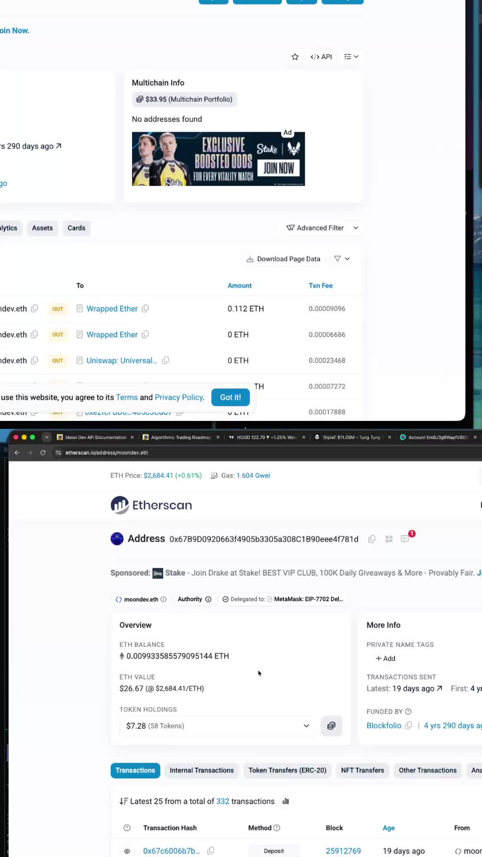Show the address QR code
Image resolution: width=482 pixels, height=857 pixels.
[389, 539]
